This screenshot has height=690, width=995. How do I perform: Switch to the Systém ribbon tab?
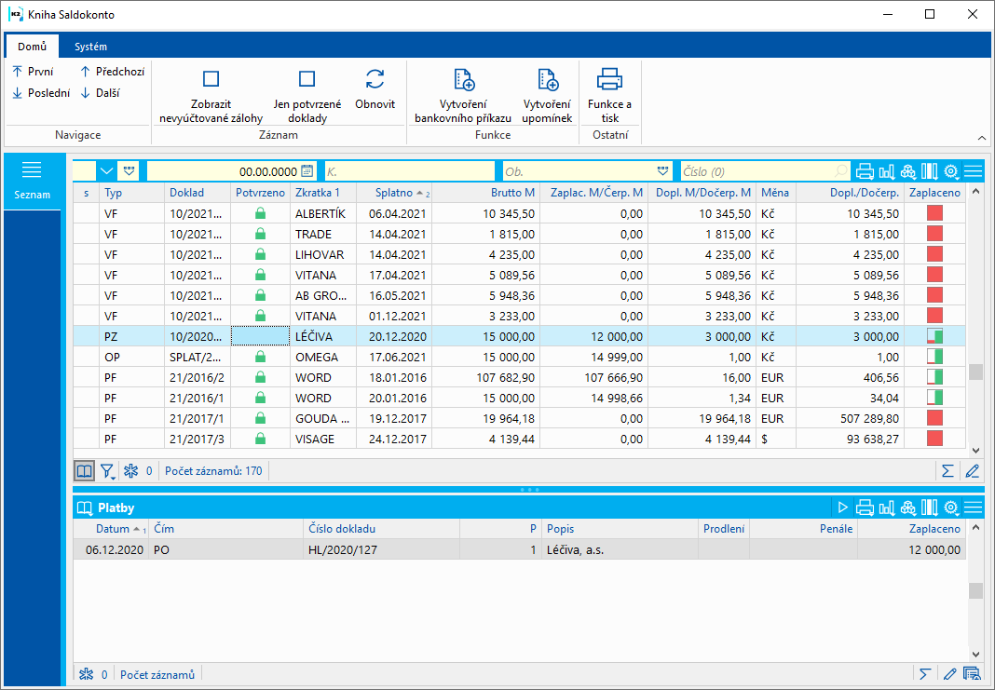point(90,47)
